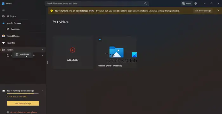
Task: Open Access photos on your phone link
Action: (23, 112)
